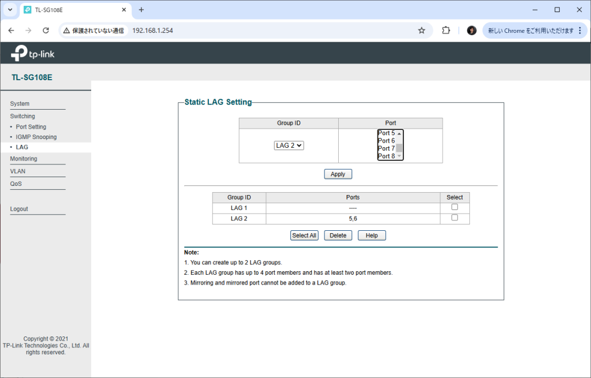Close the TL-SG108E browser tab
The image size is (591, 378).
tap(124, 10)
